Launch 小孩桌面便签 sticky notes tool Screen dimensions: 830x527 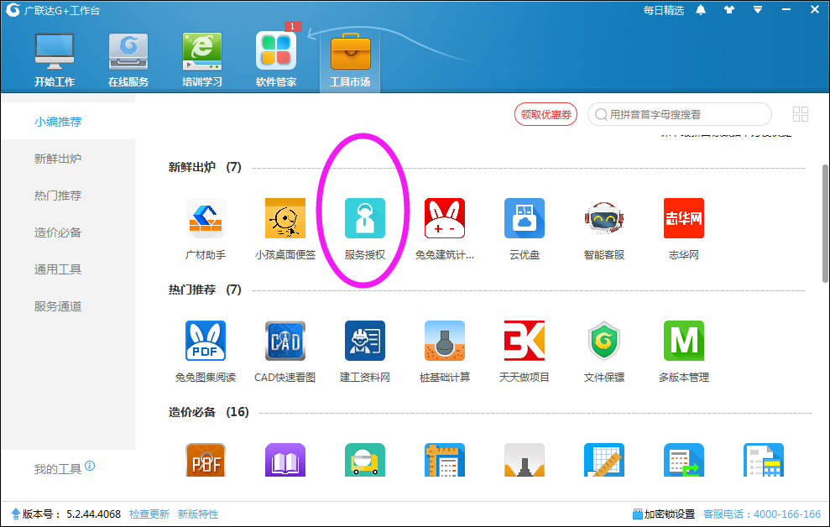[285, 218]
